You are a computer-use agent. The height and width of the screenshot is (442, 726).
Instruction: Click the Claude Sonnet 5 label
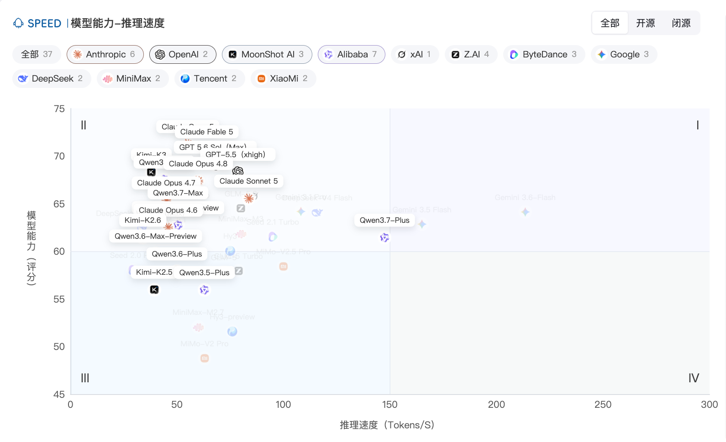pyautogui.click(x=249, y=181)
